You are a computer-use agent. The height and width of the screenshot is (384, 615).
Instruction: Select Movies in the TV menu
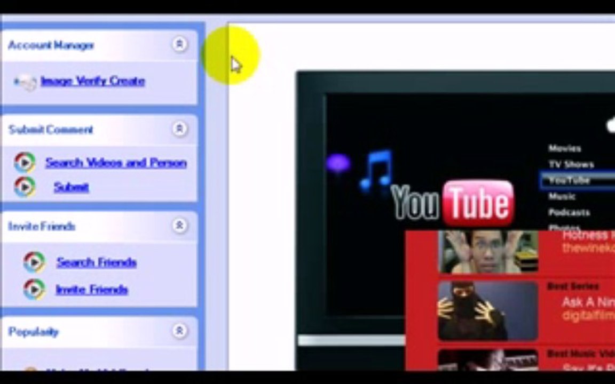coord(564,148)
